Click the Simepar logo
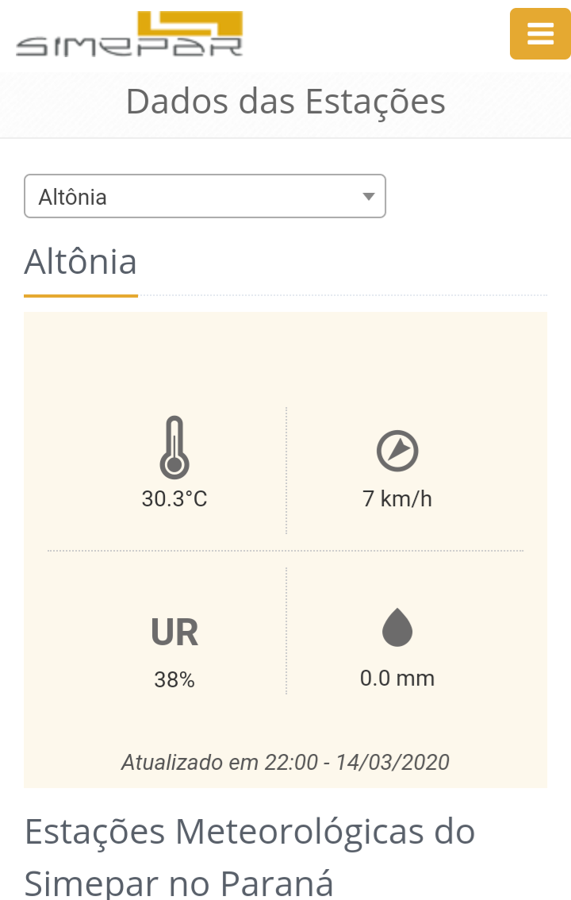 click(129, 34)
